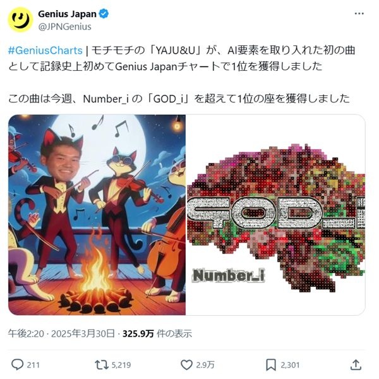Click the reply speech bubble icon
Image resolution: width=379 pixels, height=379 pixels.
click(x=18, y=364)
